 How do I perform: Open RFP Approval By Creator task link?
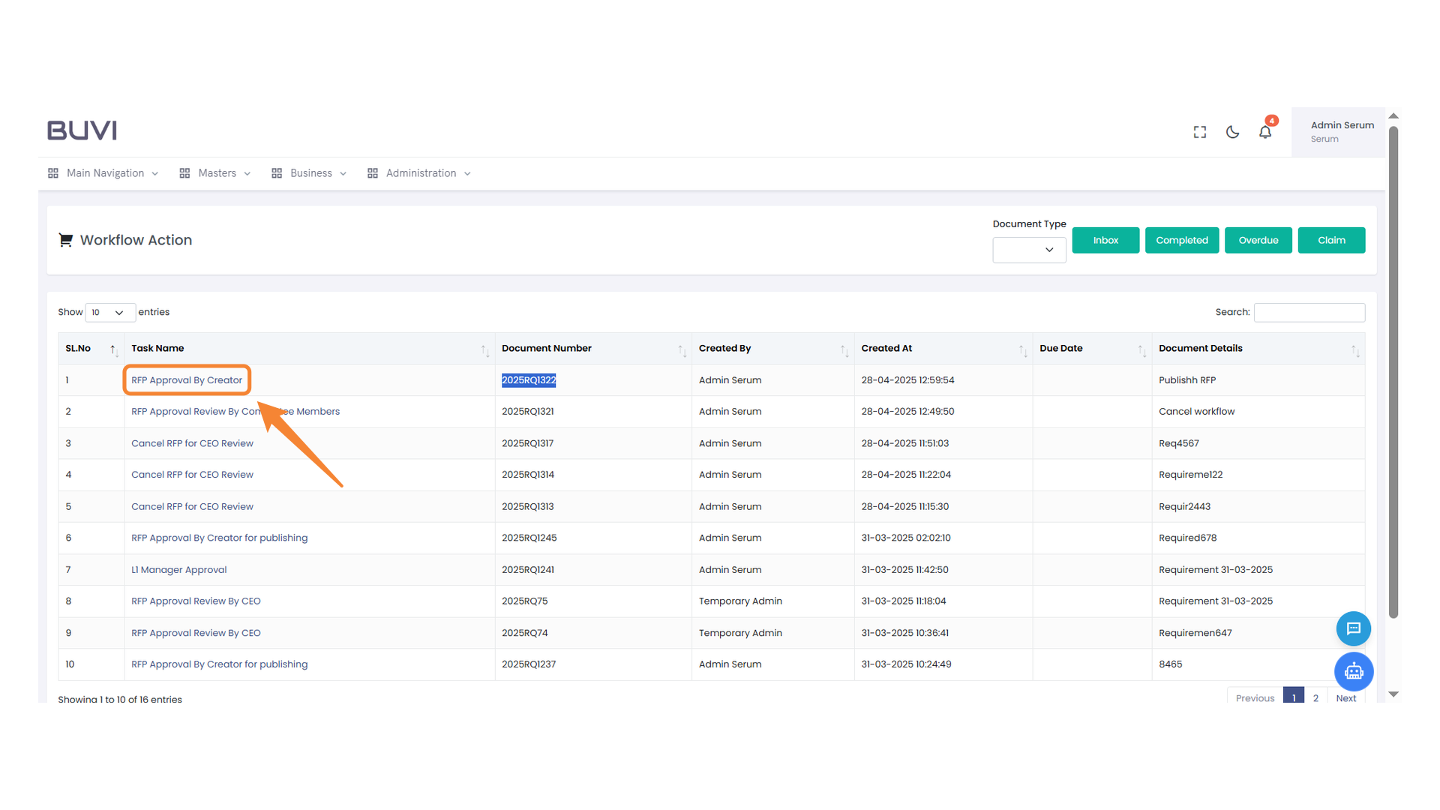pyautogui.click(x=187, y=380)
